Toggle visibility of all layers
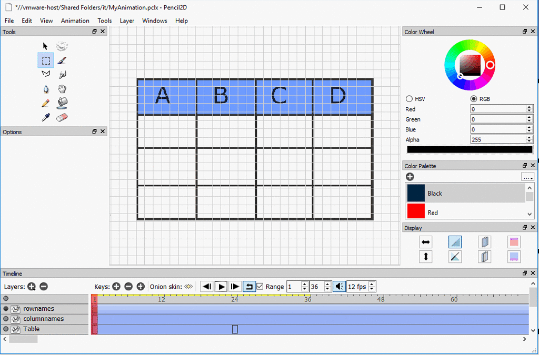Viewport: 539px width, 355px height. (x=6, y=298)
